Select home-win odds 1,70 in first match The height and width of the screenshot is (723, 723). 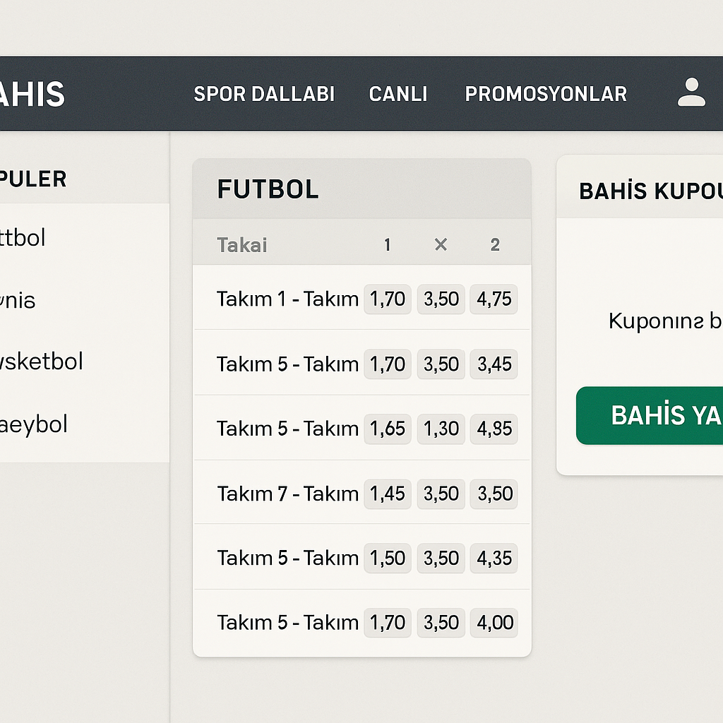(388, 299)
